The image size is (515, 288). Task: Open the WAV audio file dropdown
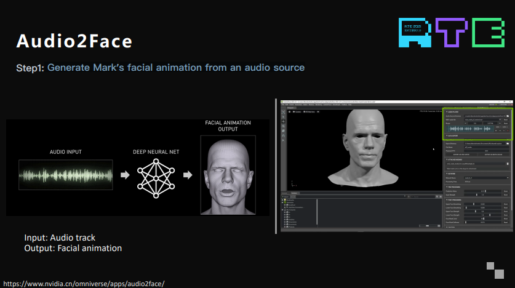[x=482, y=120]
